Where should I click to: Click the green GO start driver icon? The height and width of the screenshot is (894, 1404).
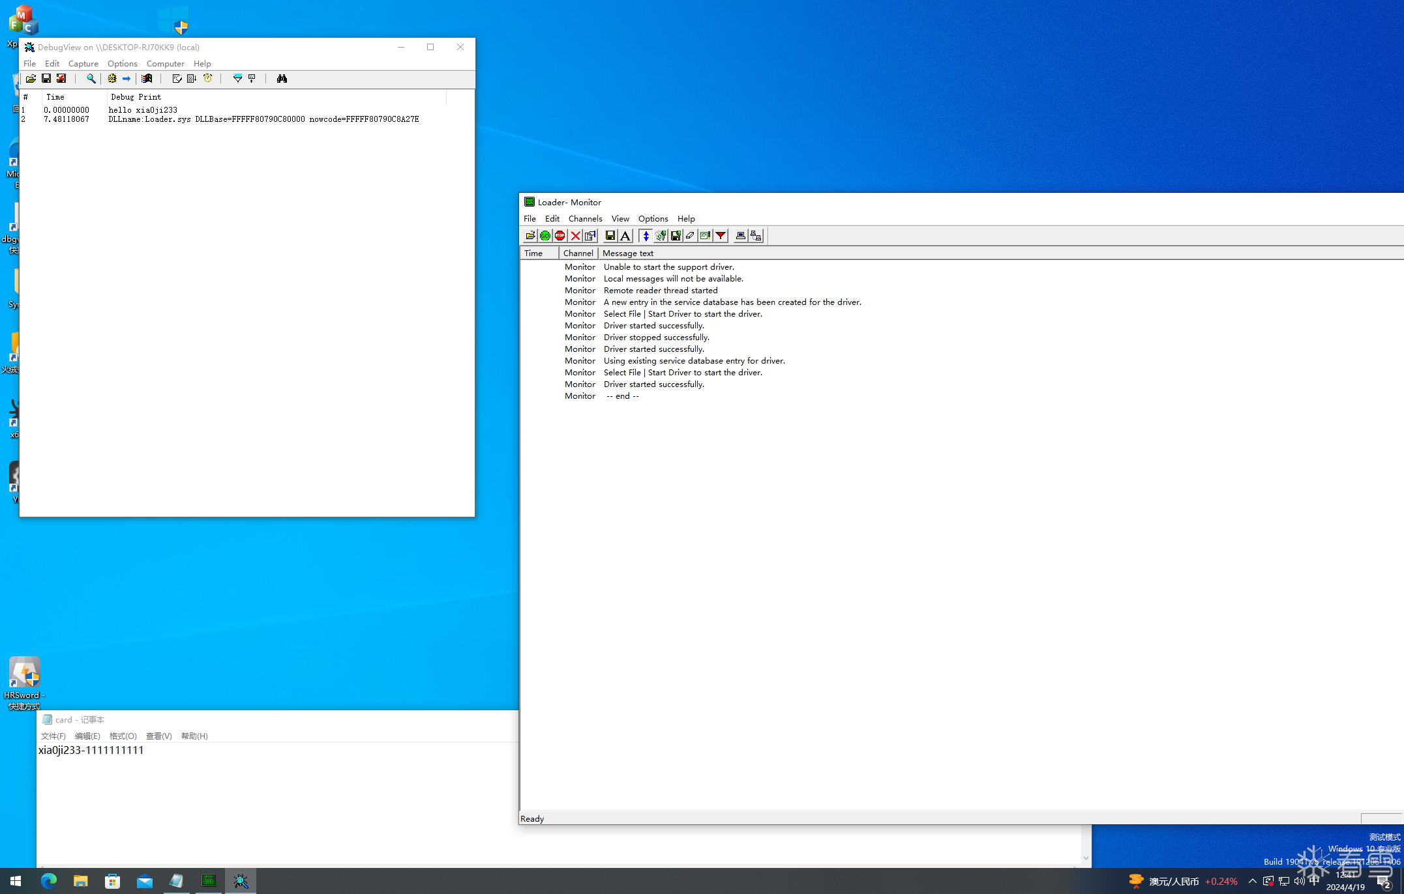click(545, 236)
